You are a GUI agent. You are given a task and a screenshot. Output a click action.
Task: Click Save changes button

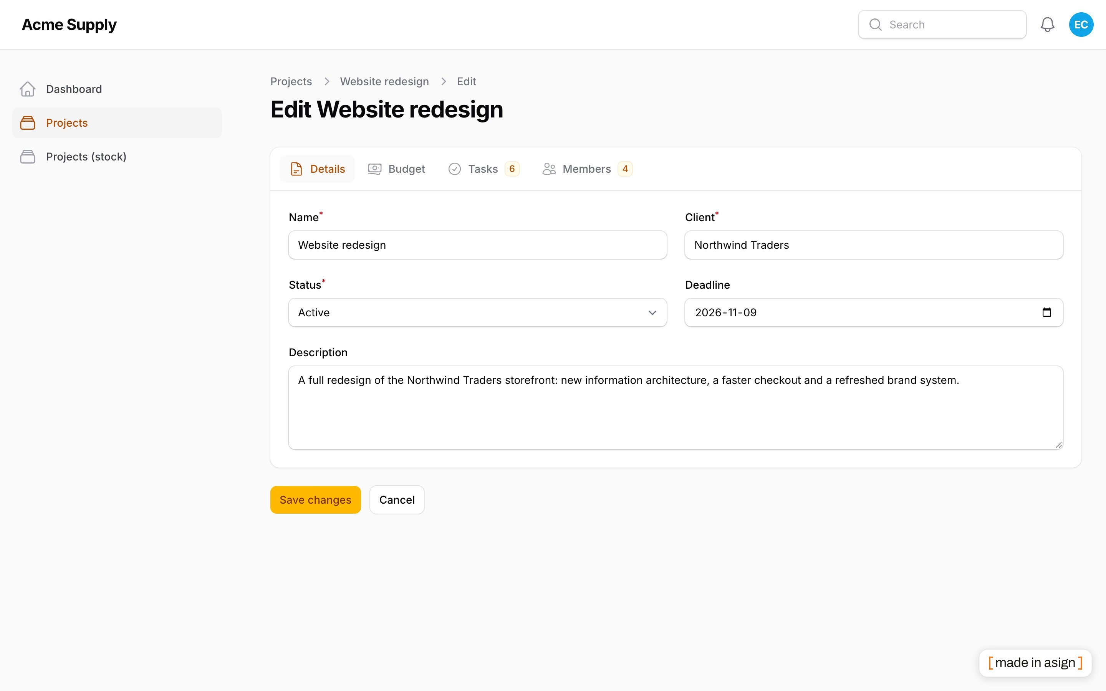click(x=315, y=500)
